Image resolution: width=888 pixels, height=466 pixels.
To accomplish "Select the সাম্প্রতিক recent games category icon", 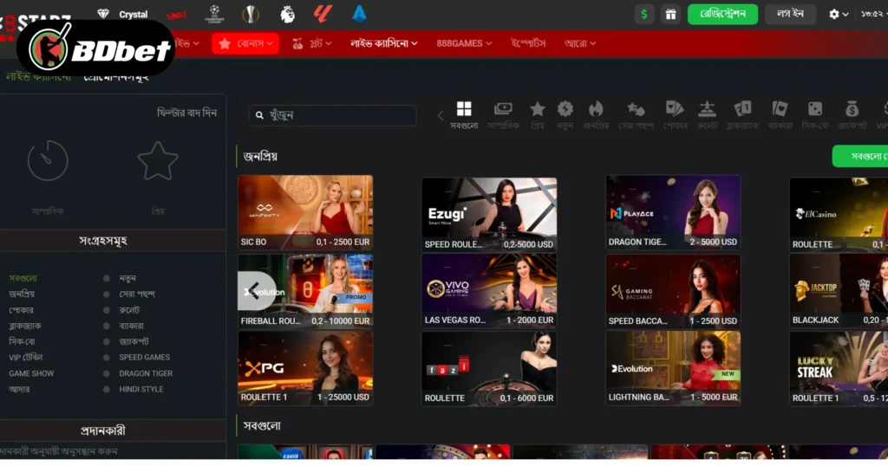I will 503,108.
